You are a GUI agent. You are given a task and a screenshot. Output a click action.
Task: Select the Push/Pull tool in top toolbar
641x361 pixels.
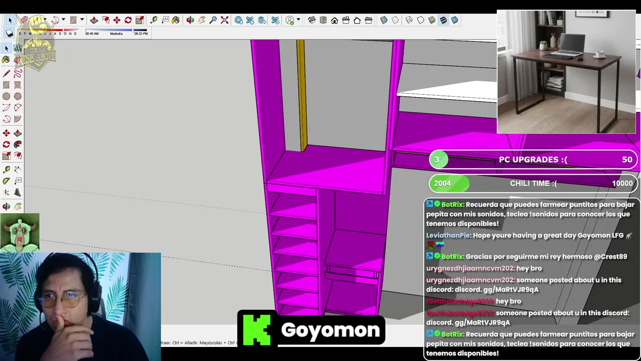[x=94, y=20]
